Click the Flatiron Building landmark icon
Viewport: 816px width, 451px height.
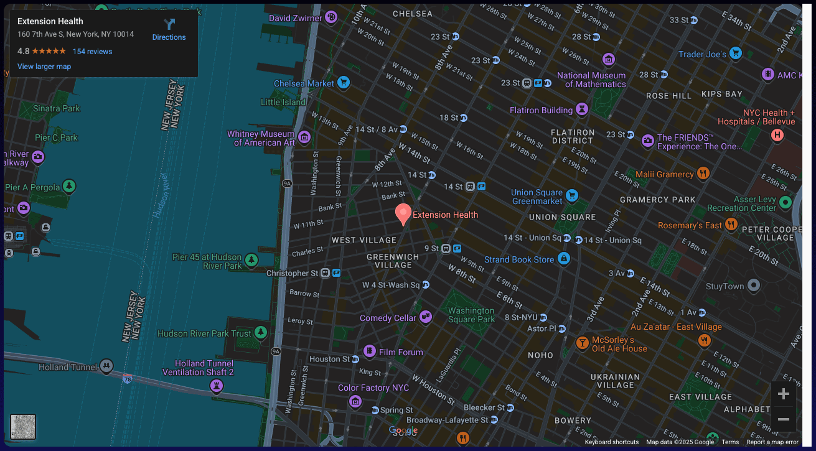tap(582, 109)
